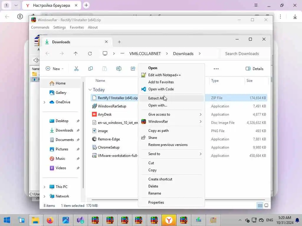The width and height of the screenshot is (302, 226).
Task: Open Home in navigation pane
Action: point(61,83)
